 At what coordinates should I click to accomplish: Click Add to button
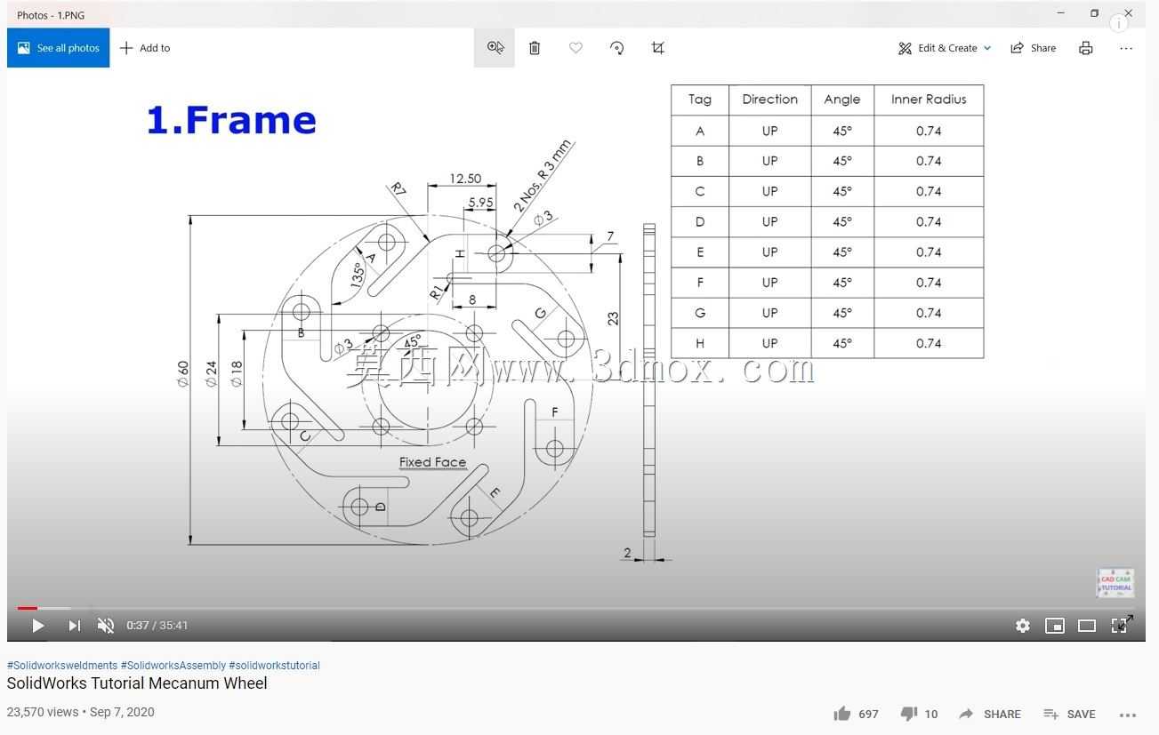tap(145, 48)
